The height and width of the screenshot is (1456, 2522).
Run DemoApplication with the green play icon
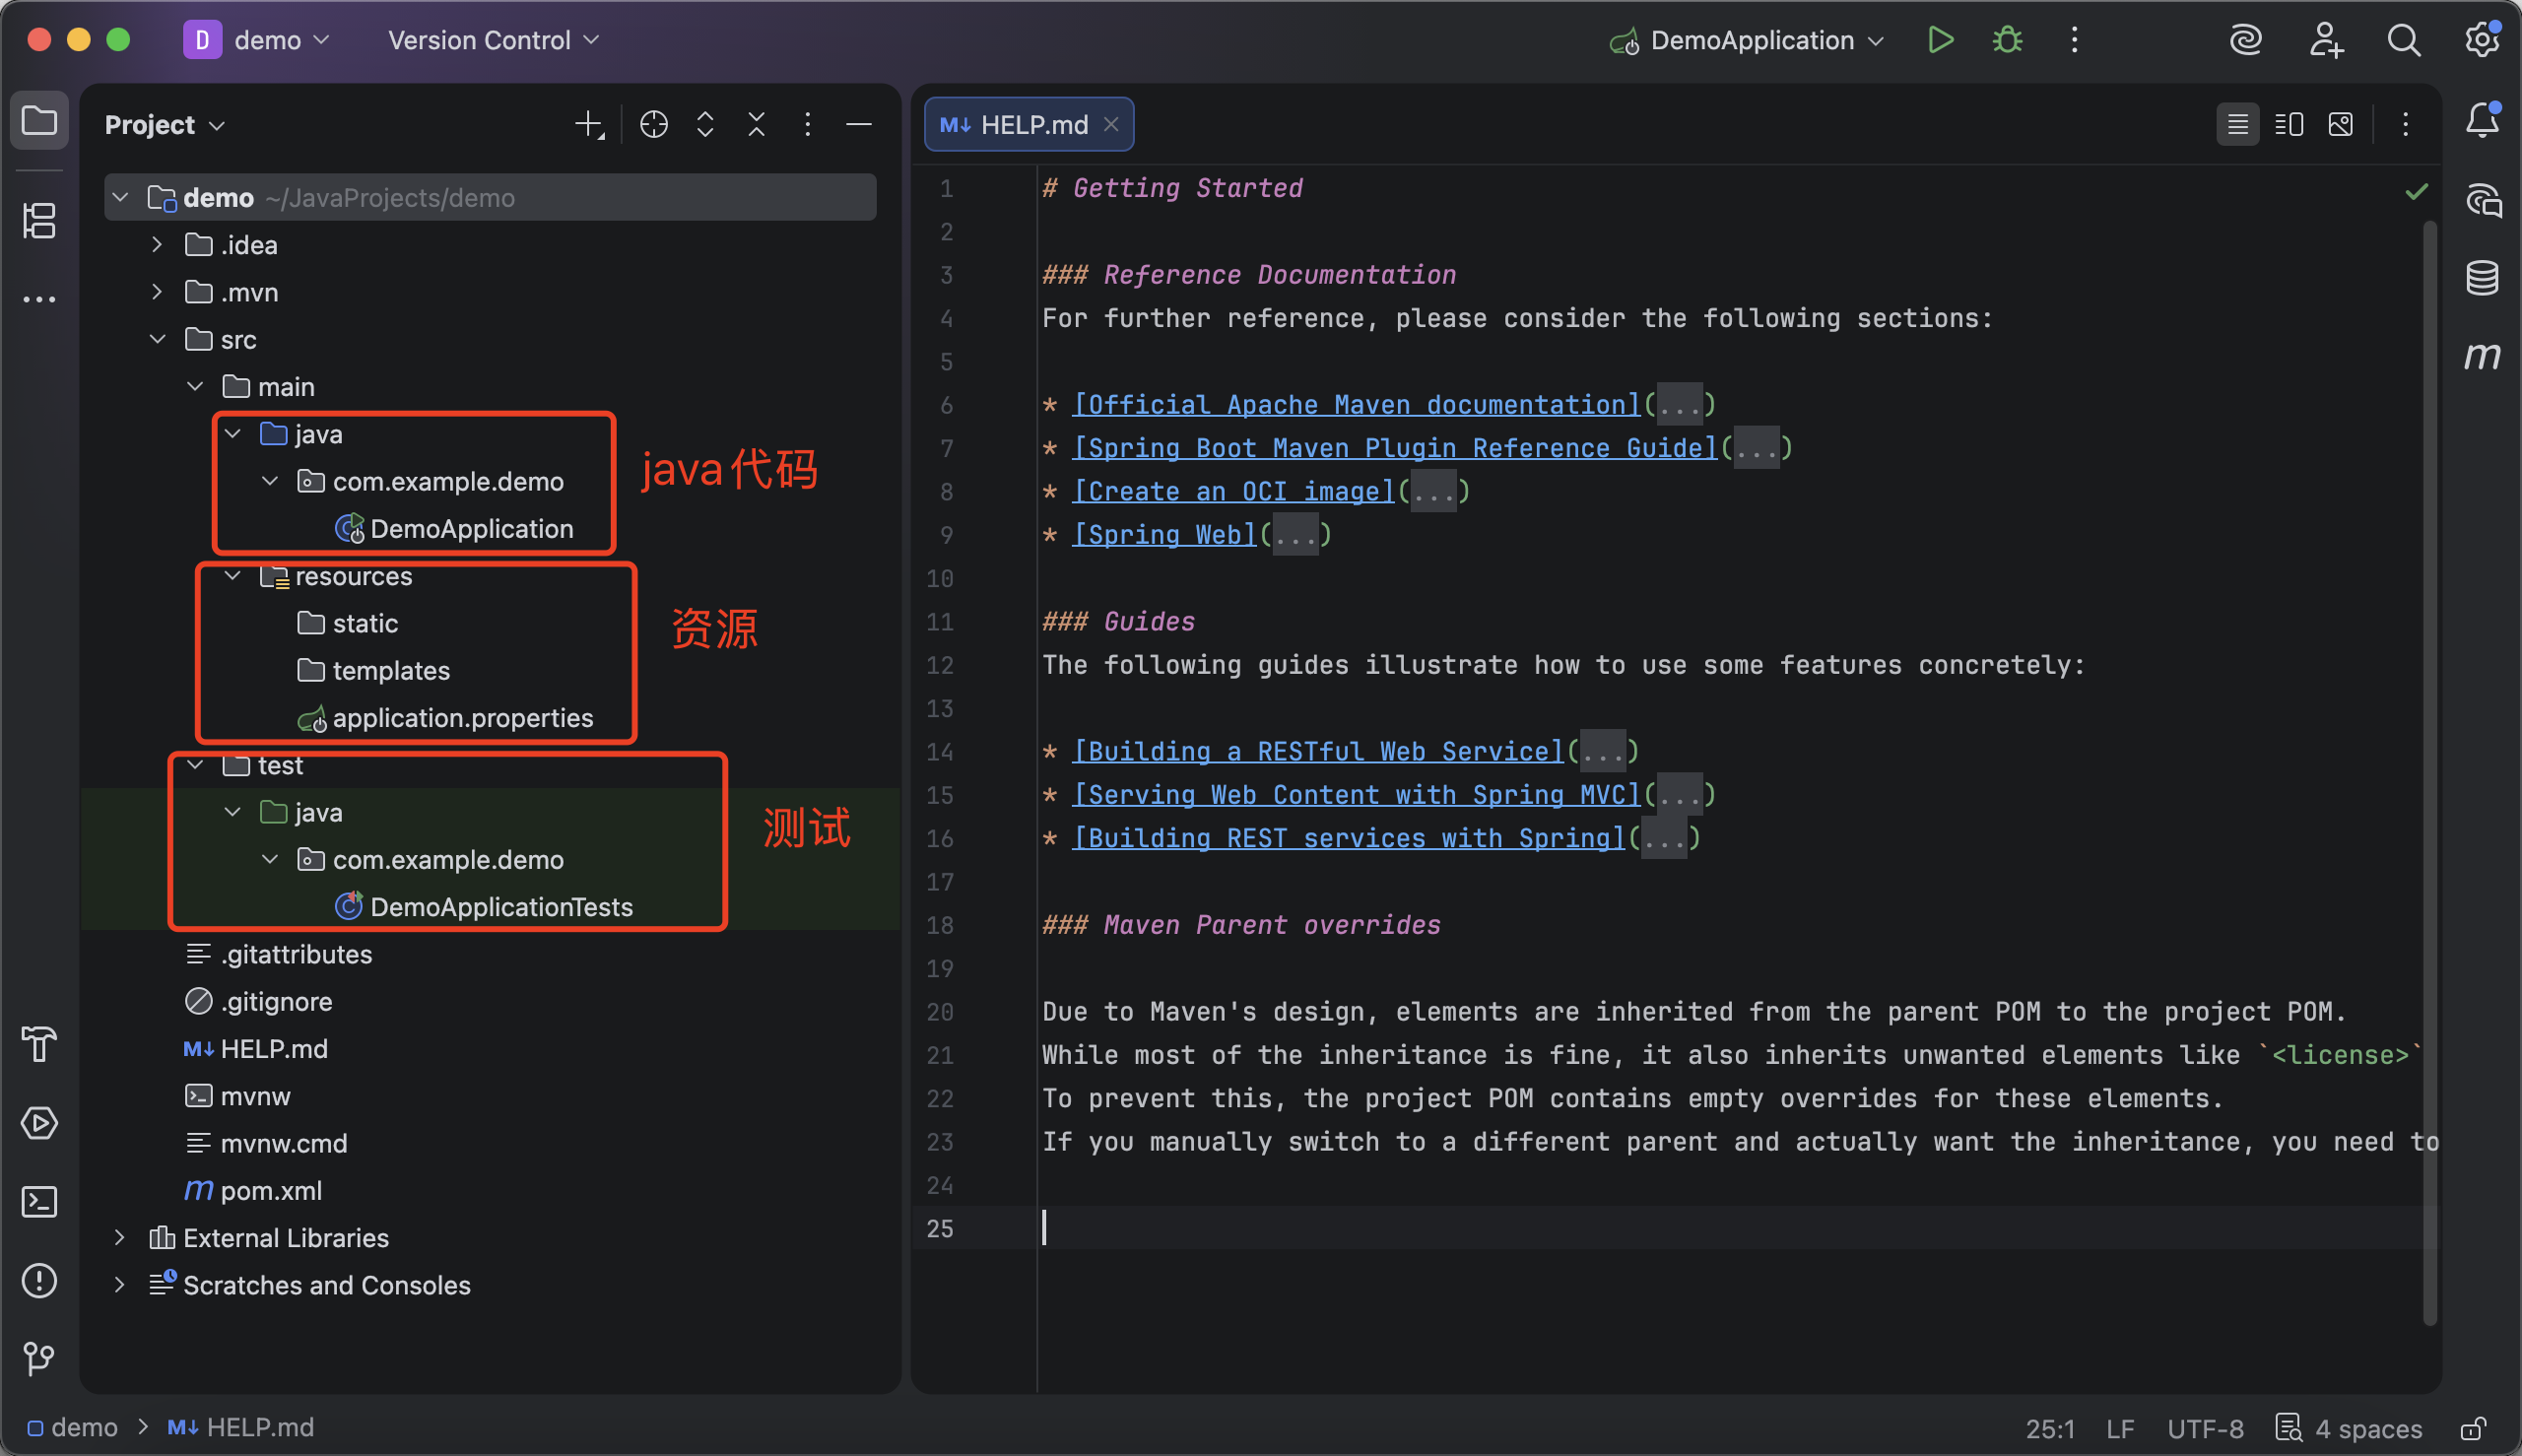click(x=1940, y=40)
